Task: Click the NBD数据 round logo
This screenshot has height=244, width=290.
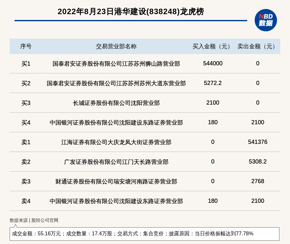Action: point(266,20)
